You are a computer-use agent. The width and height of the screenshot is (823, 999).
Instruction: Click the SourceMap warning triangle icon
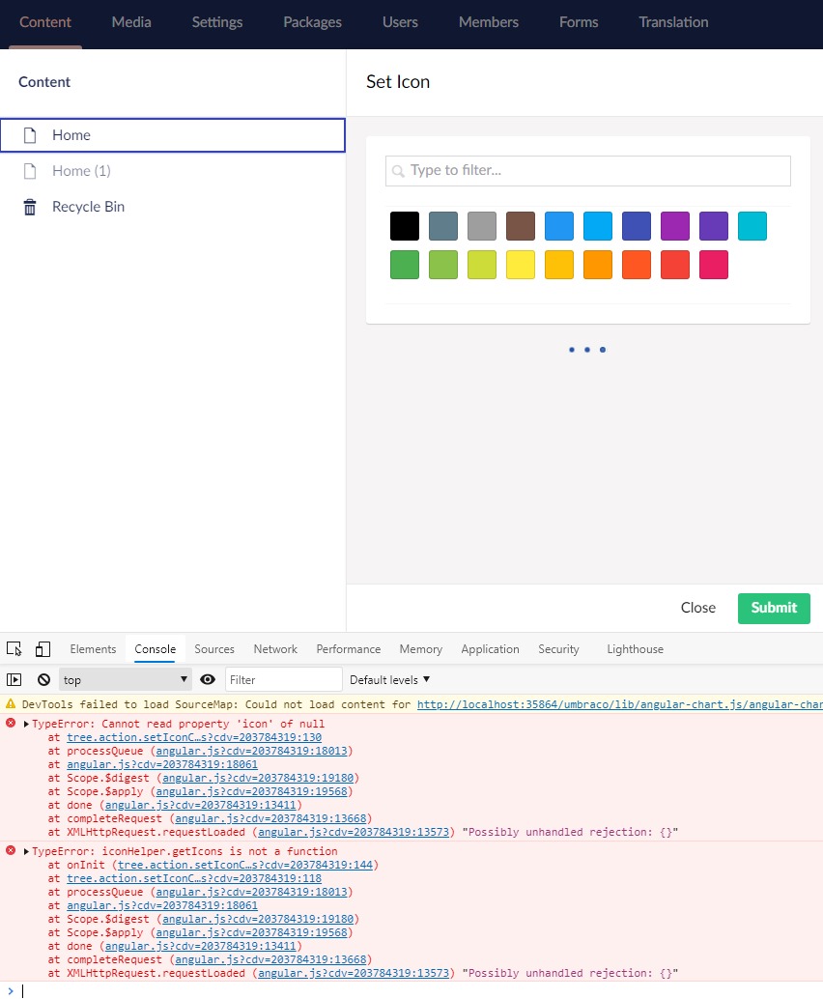(x=12, y=703)
